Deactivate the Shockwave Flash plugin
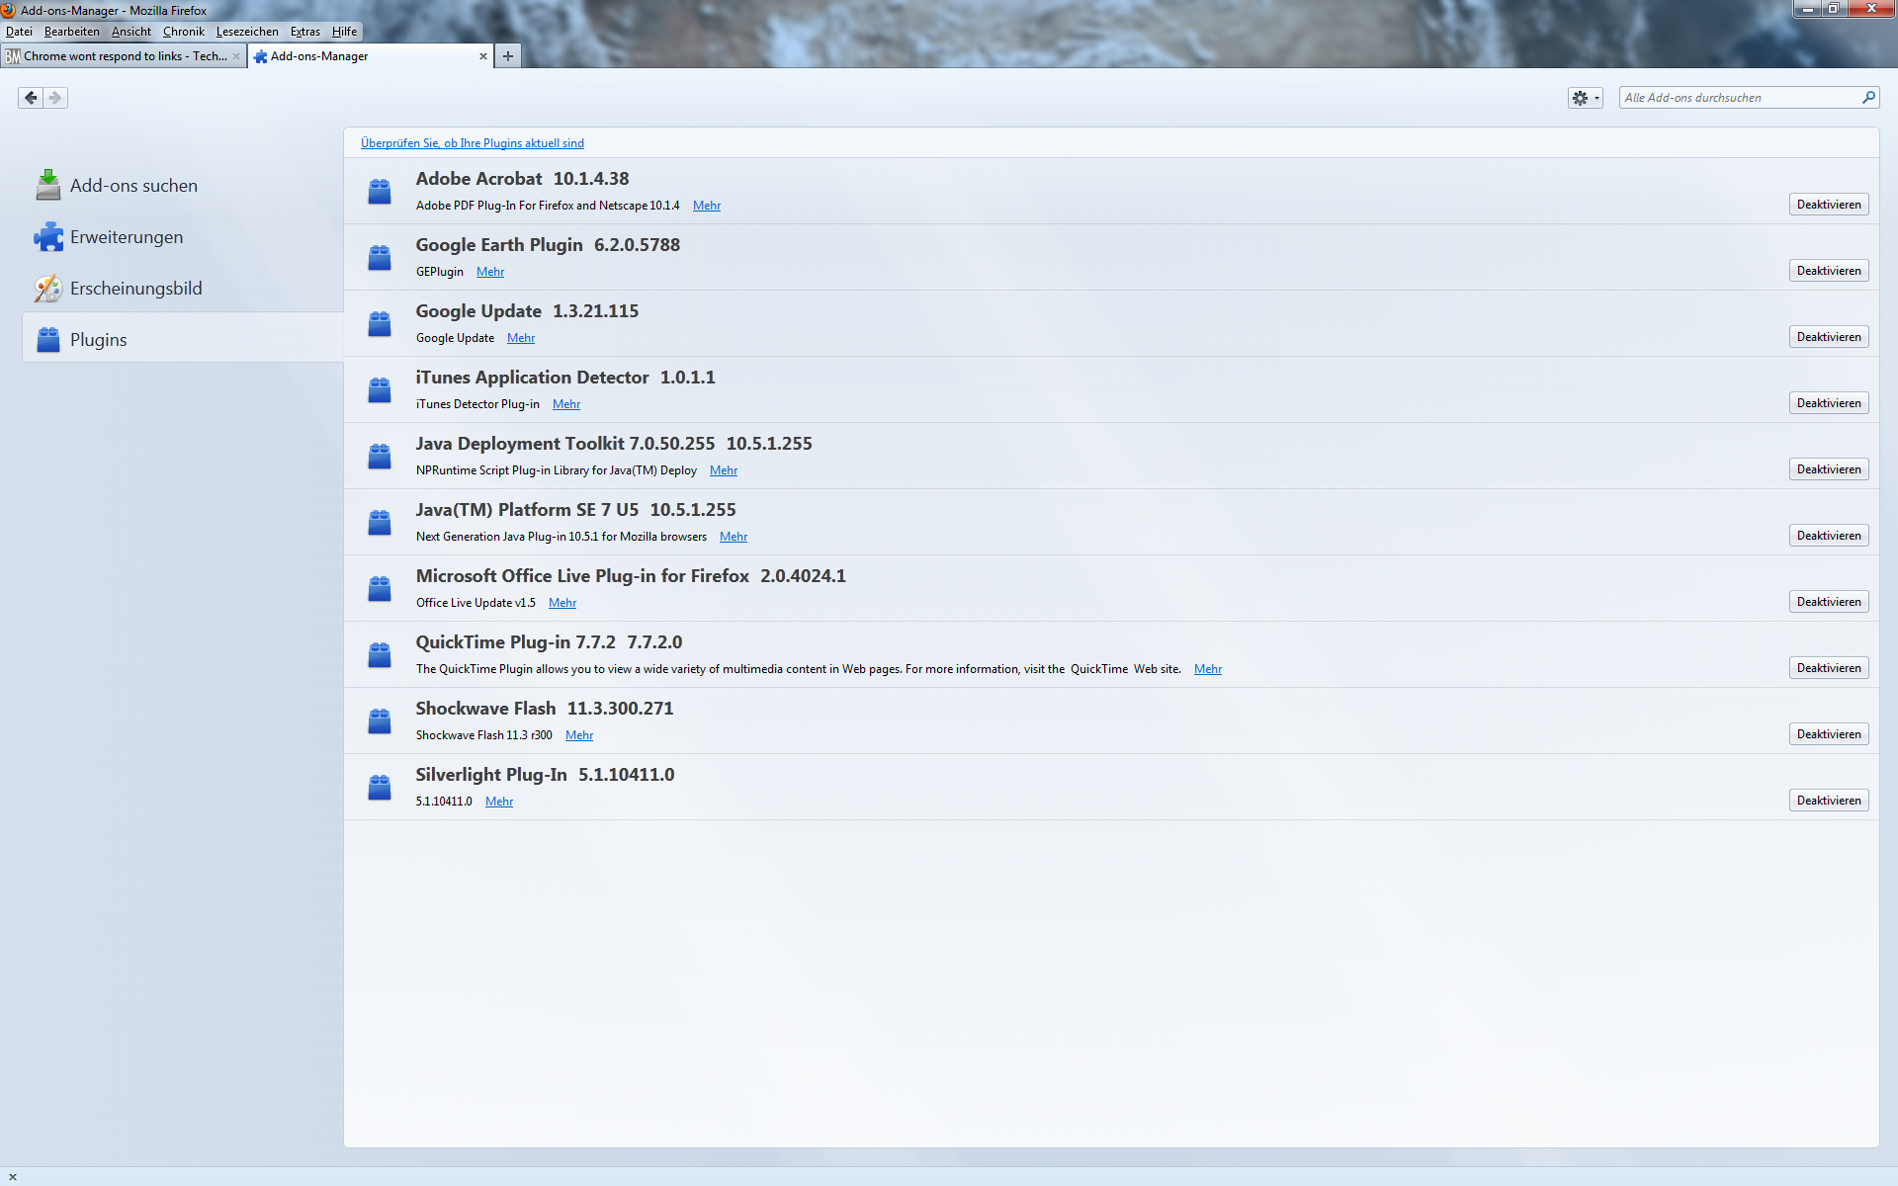The image size is (1898, 1186). (1829, 734)
